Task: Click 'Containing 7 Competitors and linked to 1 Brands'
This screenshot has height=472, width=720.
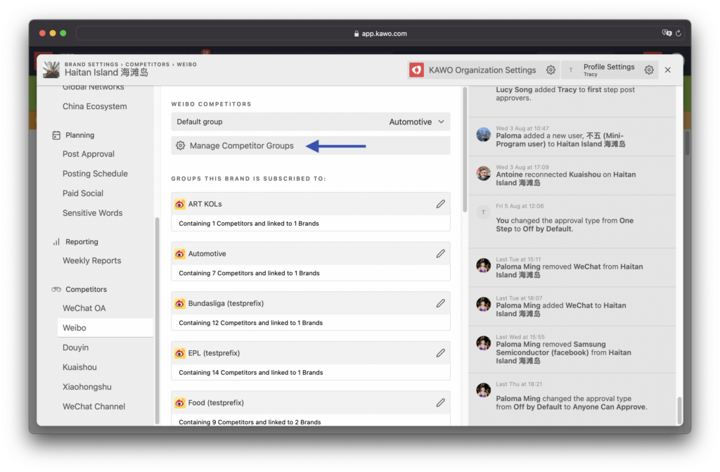Action: 249,273
